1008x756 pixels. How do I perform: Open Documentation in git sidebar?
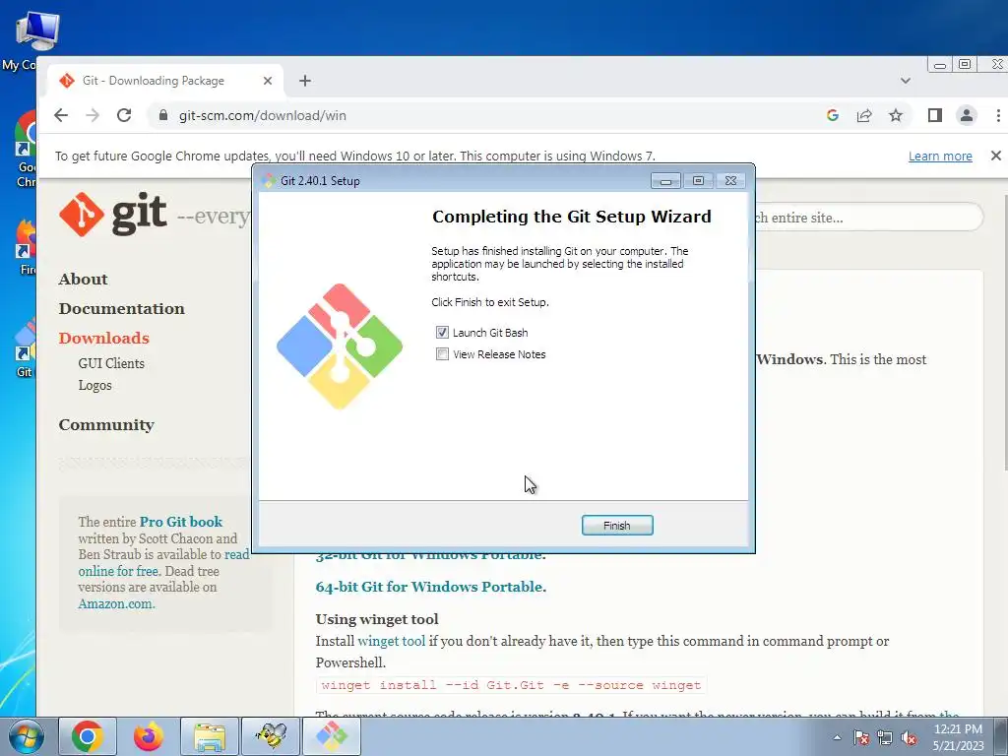(121, 308)
